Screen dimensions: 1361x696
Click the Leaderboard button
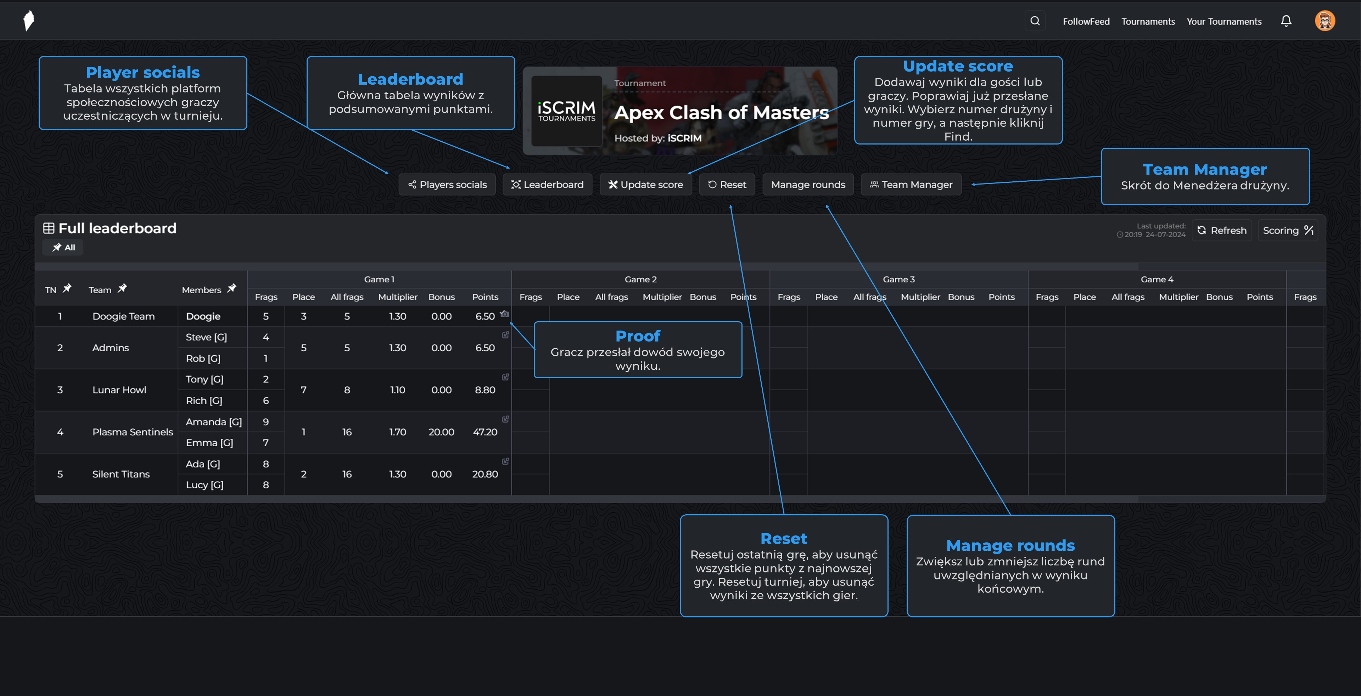(547, 184)
